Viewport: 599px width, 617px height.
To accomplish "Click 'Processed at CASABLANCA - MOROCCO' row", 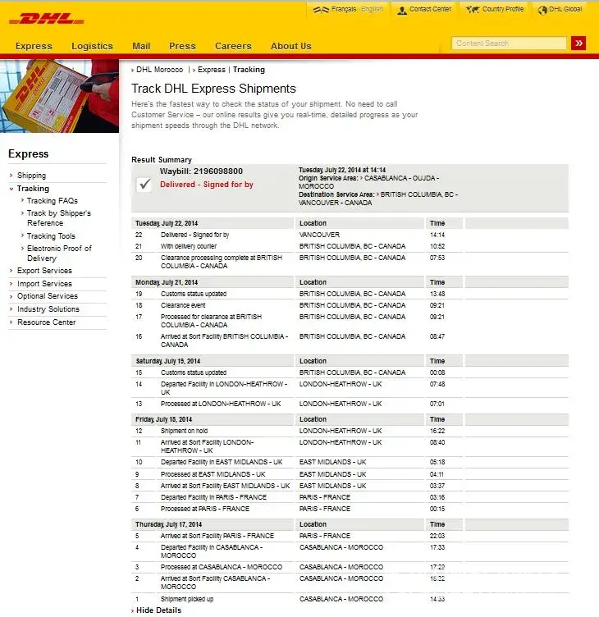I will (222, 567).
